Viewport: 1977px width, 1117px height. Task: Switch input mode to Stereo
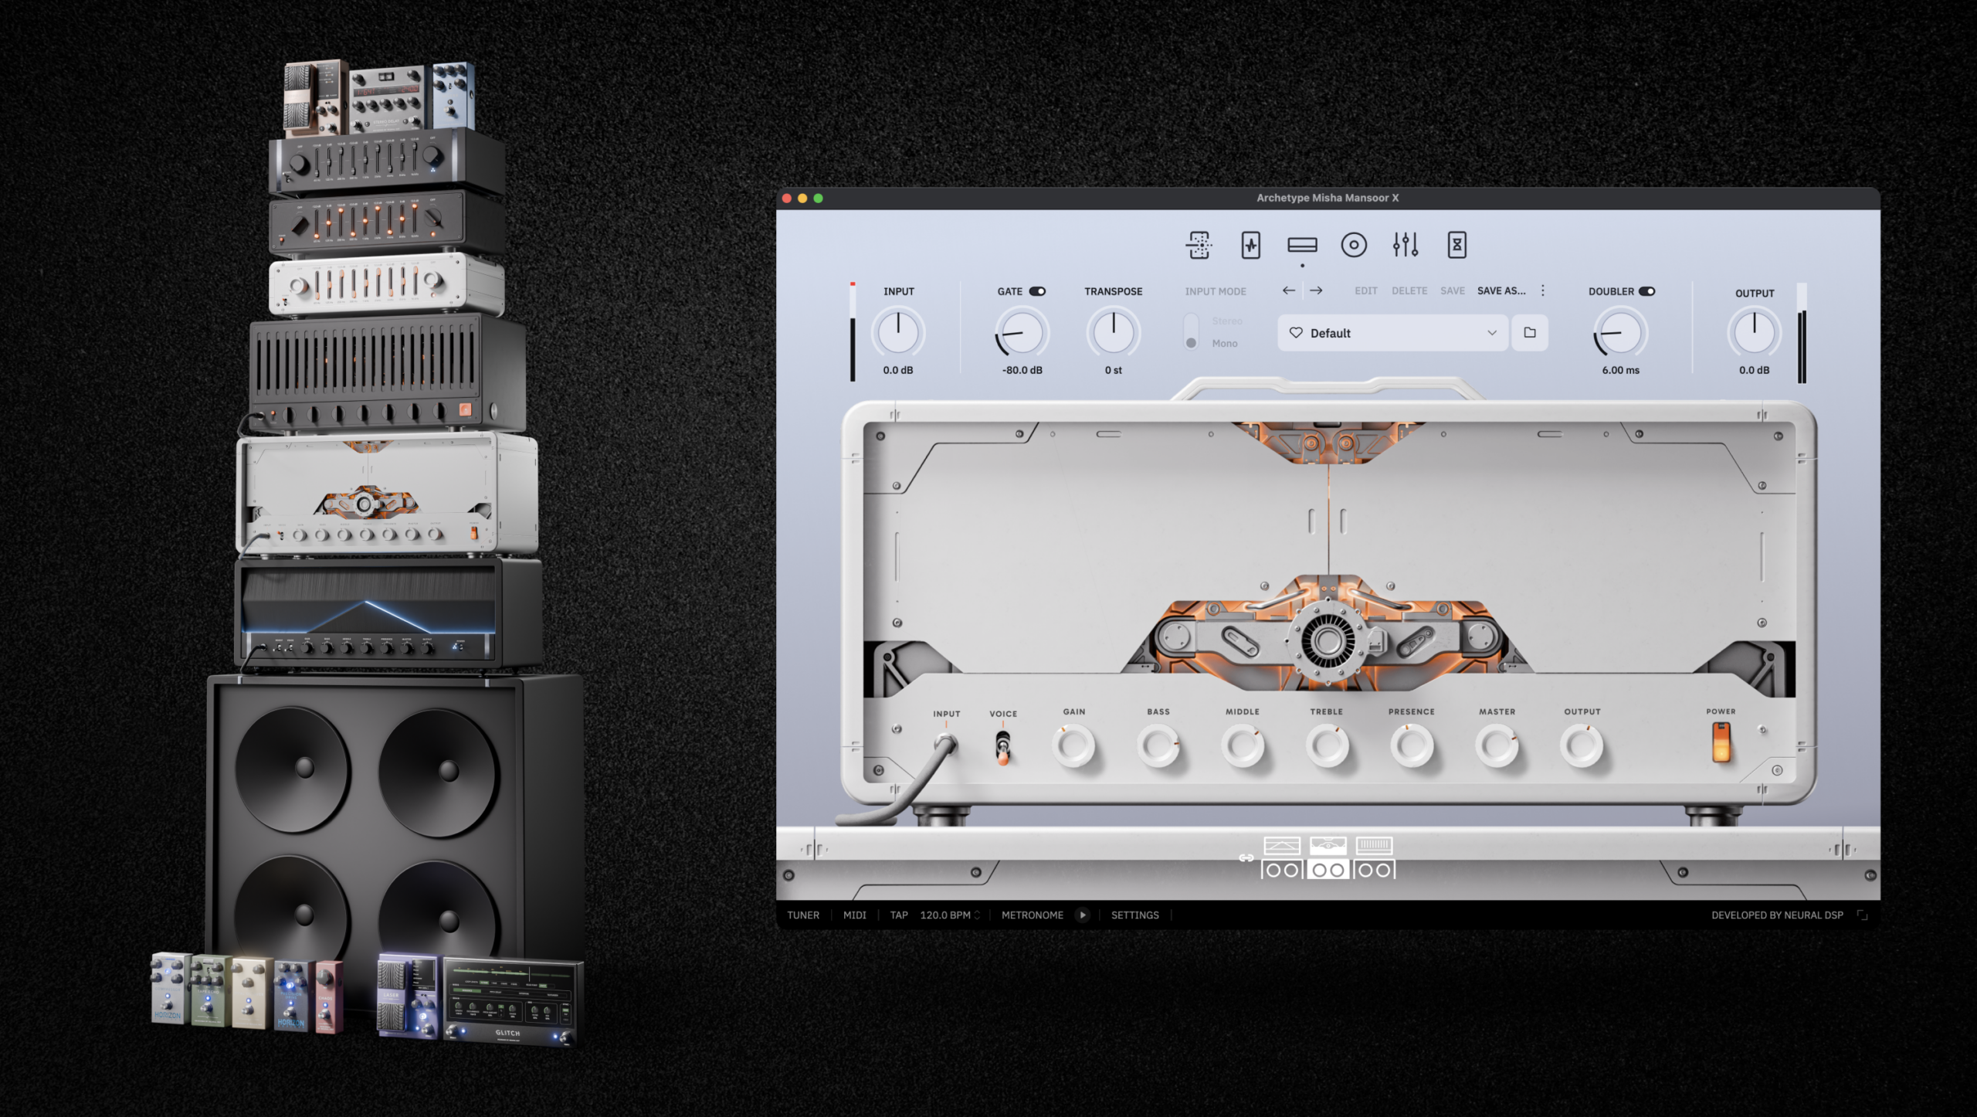point(1190,321)
